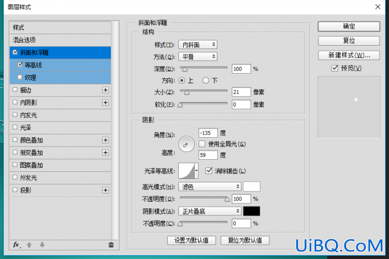Enable the 渐变叠加 checkbox
The height and width of the screenshot is (259, 389).
coord(15,152)
